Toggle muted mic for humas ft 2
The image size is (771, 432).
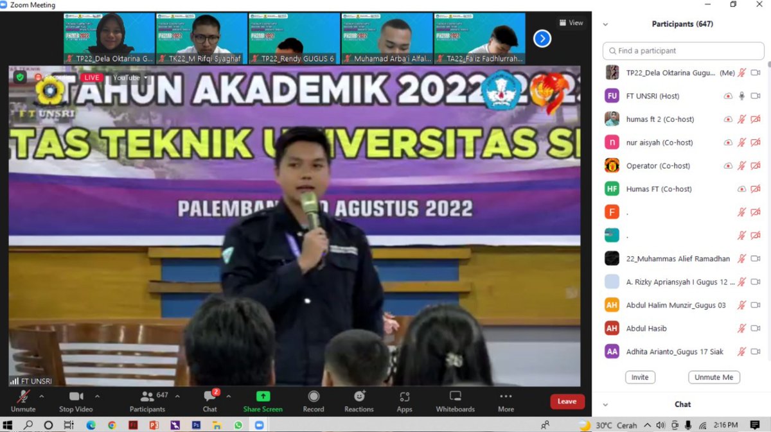pos(741,119)
